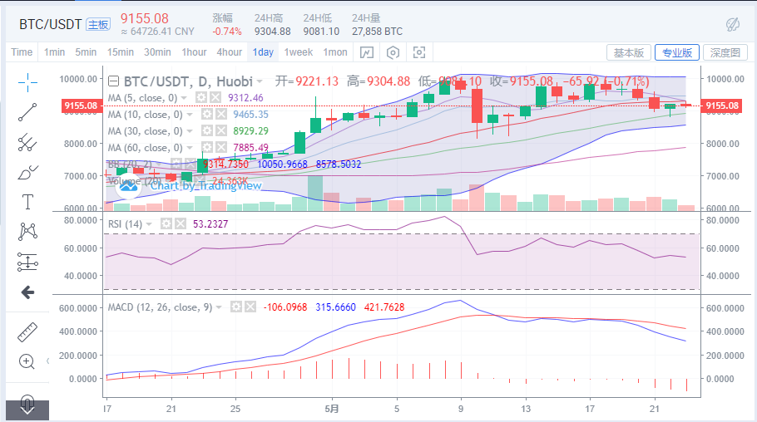Open settings for MA 30 indicator
Image resolution: width=757 pixels, height=422 pixels.
206,130
